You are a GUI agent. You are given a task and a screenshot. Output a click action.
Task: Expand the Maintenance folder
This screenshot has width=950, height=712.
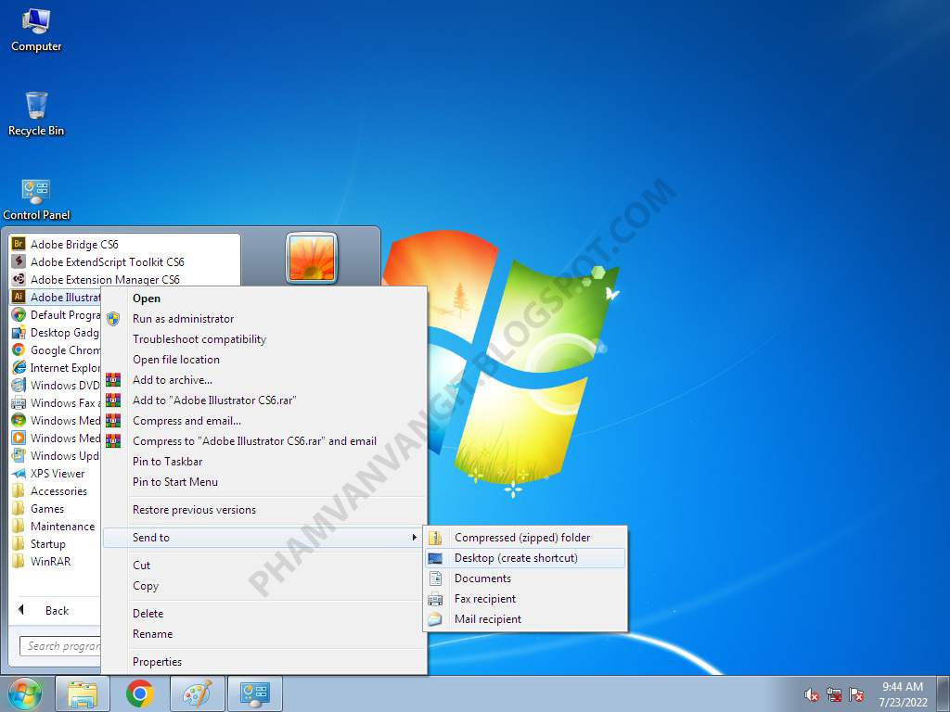(x=55, y=527)
